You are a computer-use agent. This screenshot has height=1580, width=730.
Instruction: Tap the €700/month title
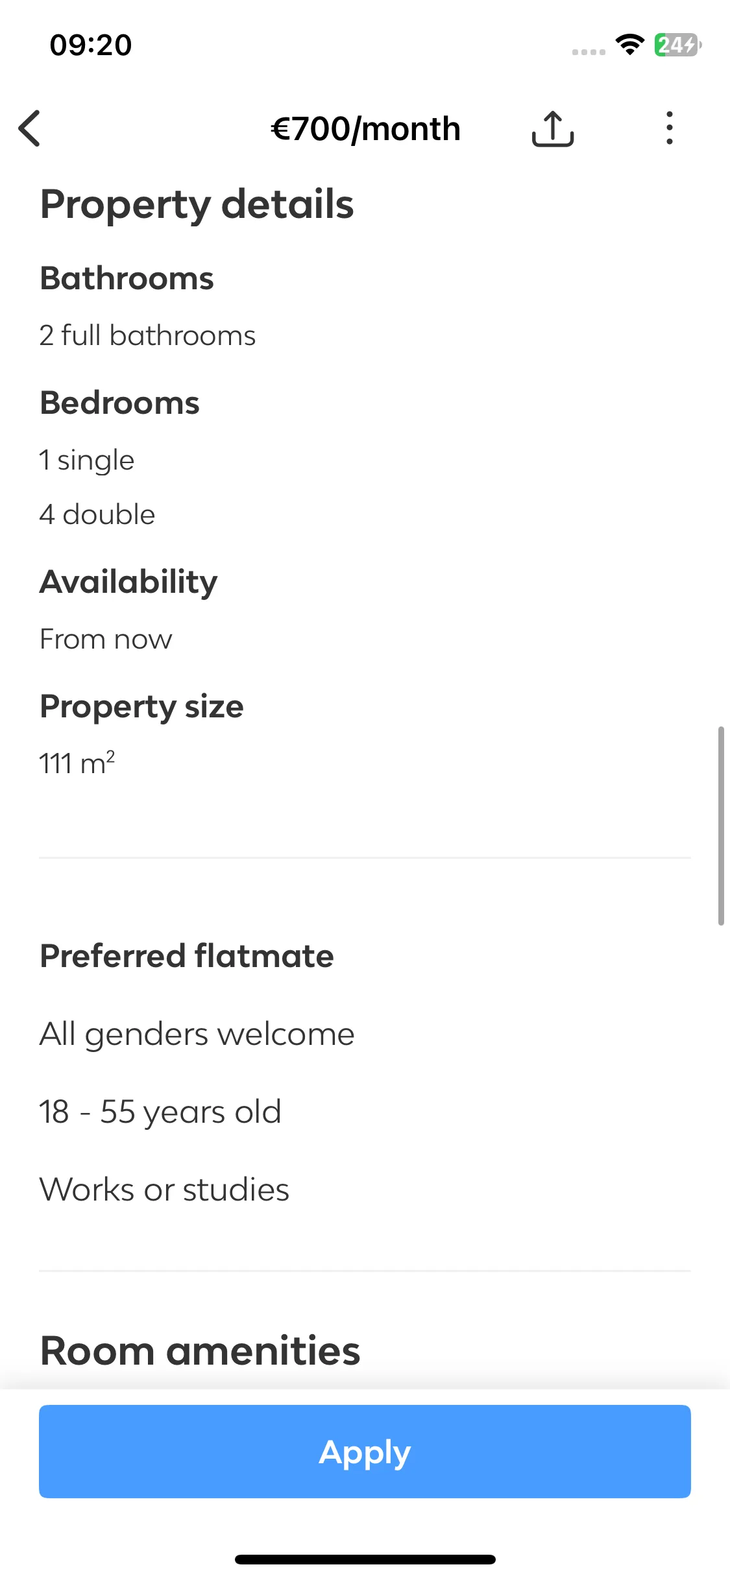tap(366, 128)
